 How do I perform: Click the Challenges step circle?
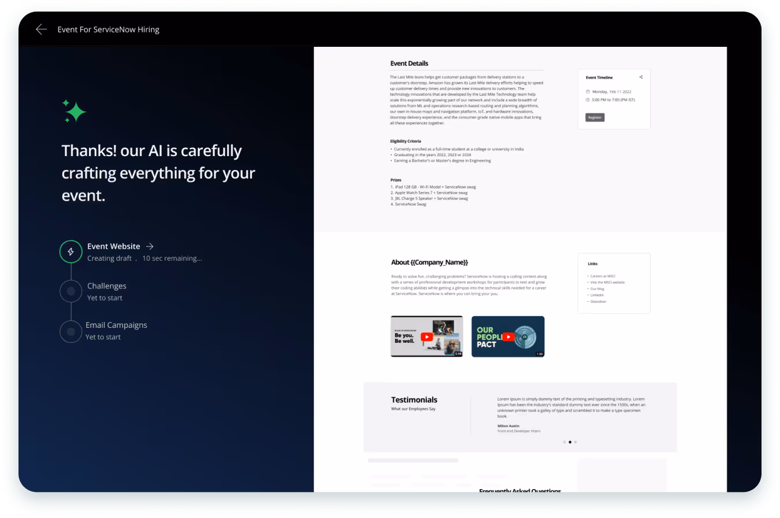71,291
